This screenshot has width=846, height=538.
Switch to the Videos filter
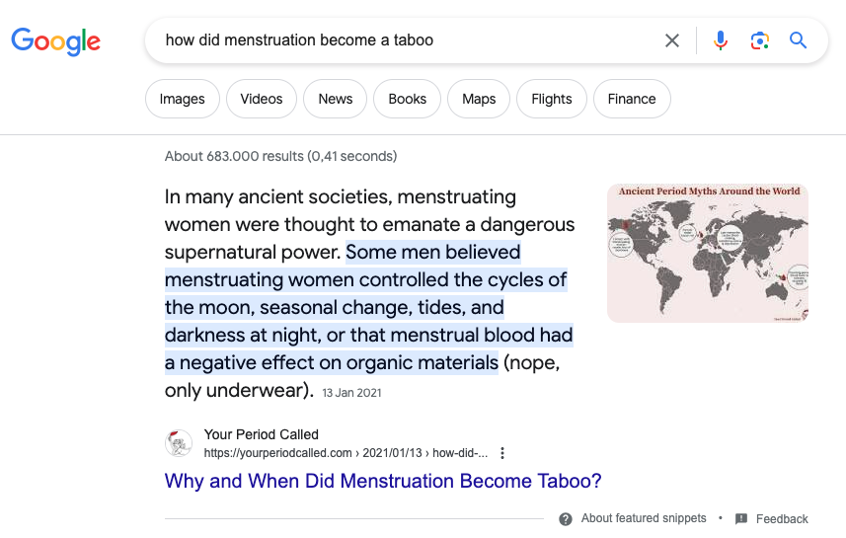click(x=262, y=99)
